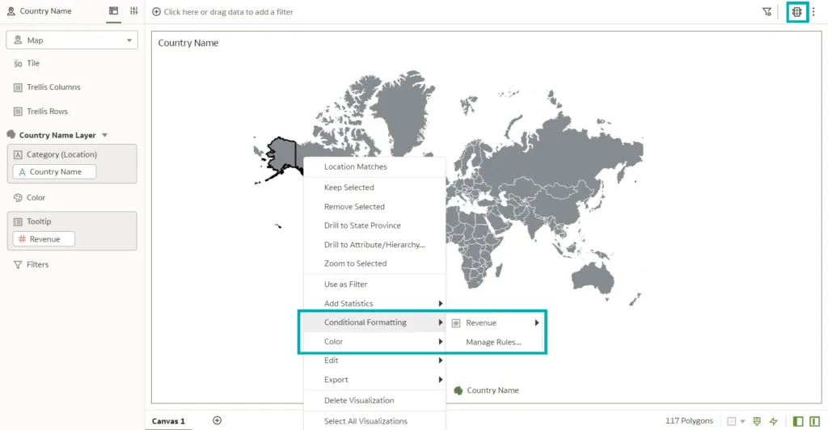Switch to the grammar panel tab icon

point(113,11)
